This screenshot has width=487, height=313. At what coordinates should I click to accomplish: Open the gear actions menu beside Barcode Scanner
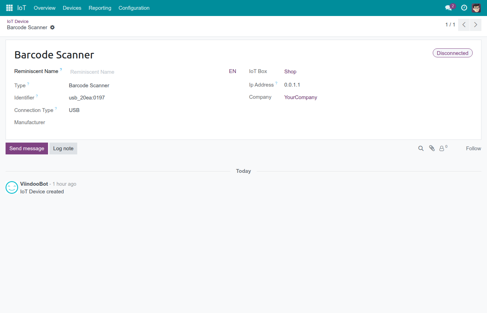coord(52,27)
